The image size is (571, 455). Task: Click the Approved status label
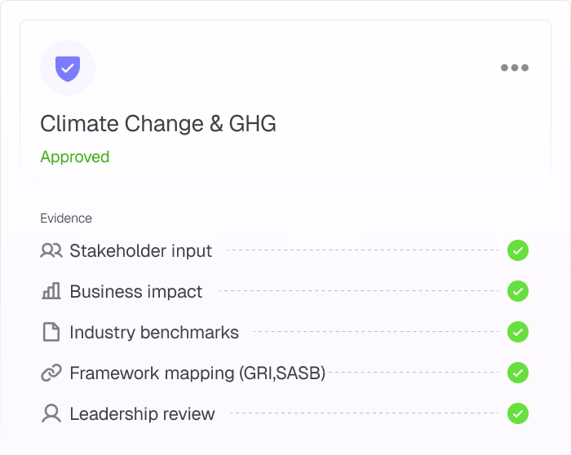(x=75, y=157)
